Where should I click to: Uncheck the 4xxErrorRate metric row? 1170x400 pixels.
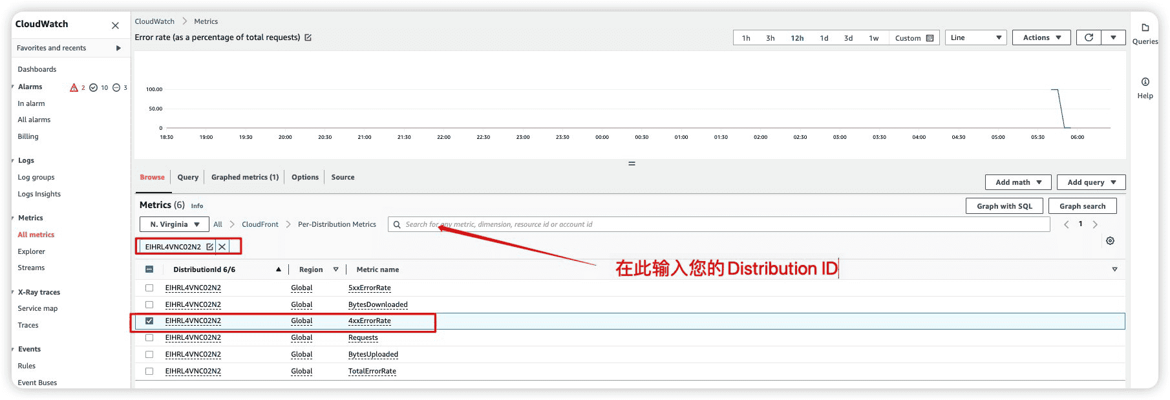(149, 321)
